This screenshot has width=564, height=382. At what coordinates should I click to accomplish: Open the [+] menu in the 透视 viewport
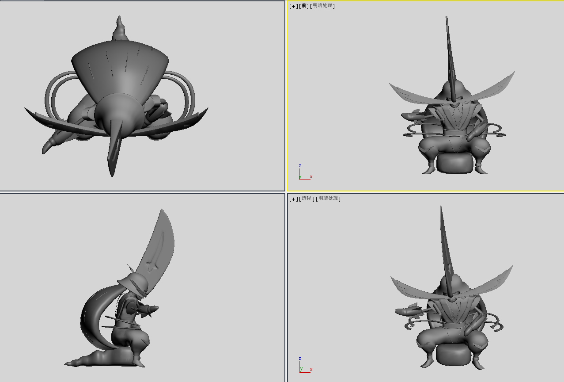pos(293,199)
